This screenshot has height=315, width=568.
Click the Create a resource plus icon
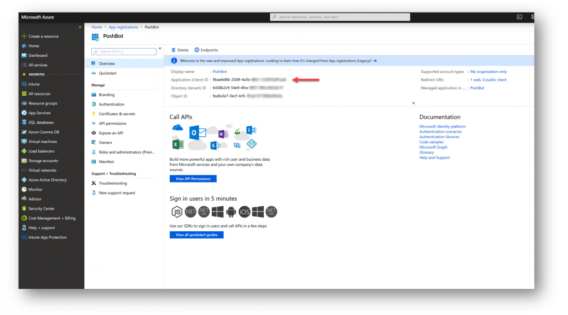coord(24,36)
